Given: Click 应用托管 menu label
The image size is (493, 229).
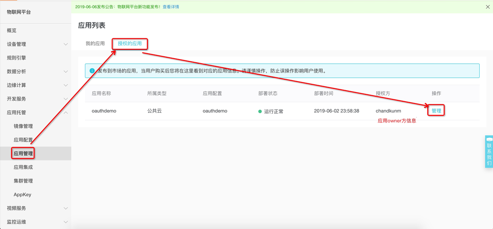Looking at the screenshot, I should click(x=17, y=112).
